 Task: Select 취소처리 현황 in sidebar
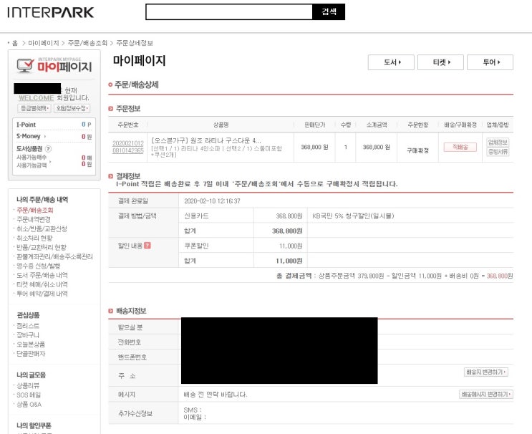point(34,238)
